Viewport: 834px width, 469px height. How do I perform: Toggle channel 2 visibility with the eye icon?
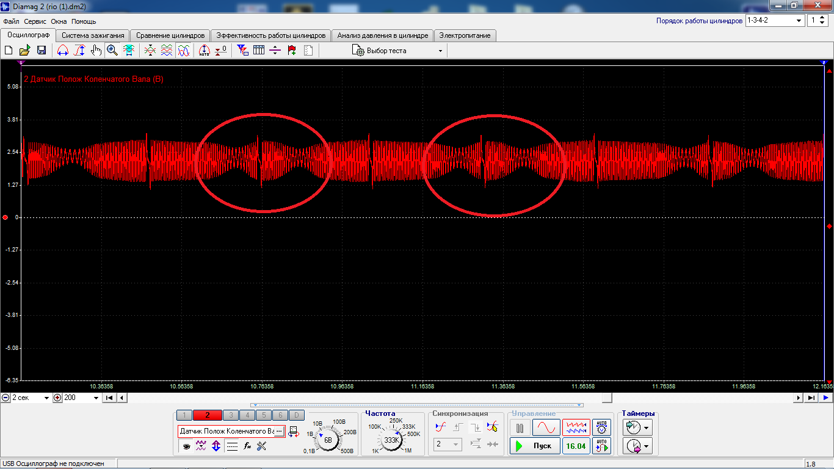(x=186, y=446)
